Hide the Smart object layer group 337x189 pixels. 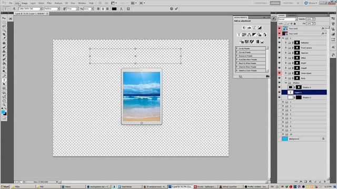coord(280,73)
